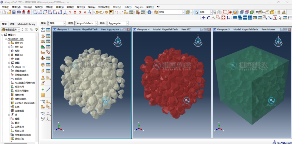
Task: Apply saved user view 1
Action: pyautogui.click(x=70, y=12)
